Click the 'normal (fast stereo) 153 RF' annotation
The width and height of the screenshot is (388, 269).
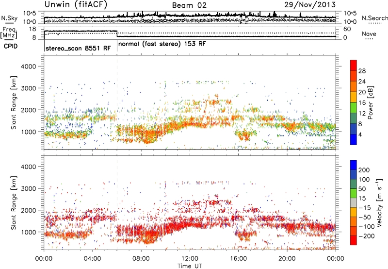click(162, 44)
